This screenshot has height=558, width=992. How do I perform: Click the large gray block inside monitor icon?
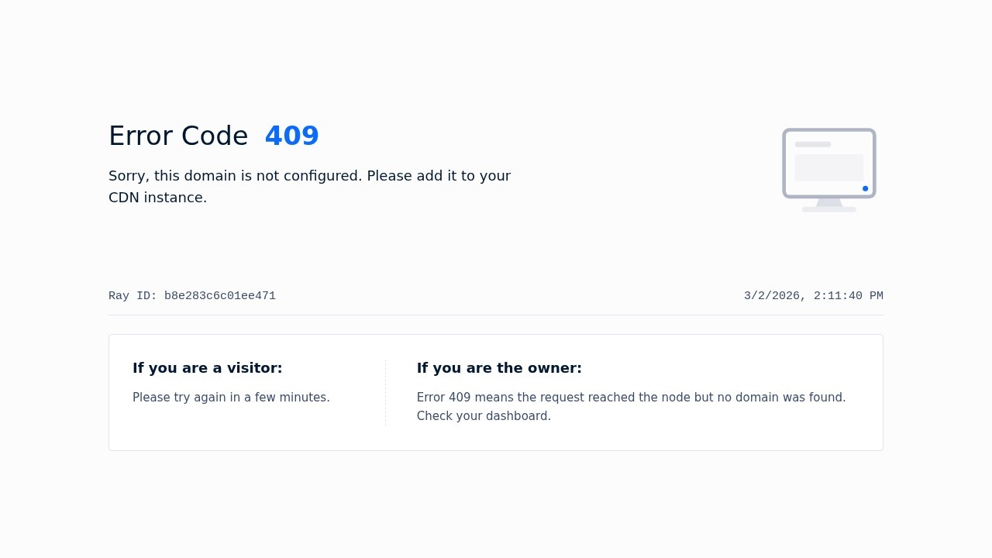pyautogui.click(x=828, y=167)
